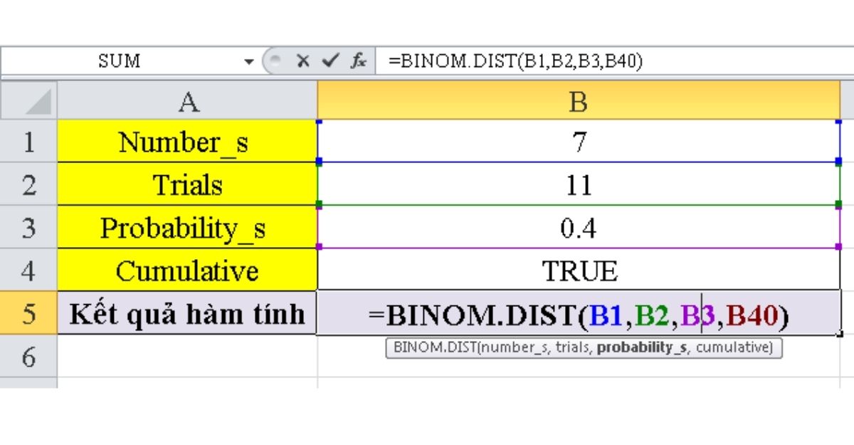Viewport: 854px width, 445px height.
Task: Select cell B4 containing TRUE
Action: (x=578, y=271)
